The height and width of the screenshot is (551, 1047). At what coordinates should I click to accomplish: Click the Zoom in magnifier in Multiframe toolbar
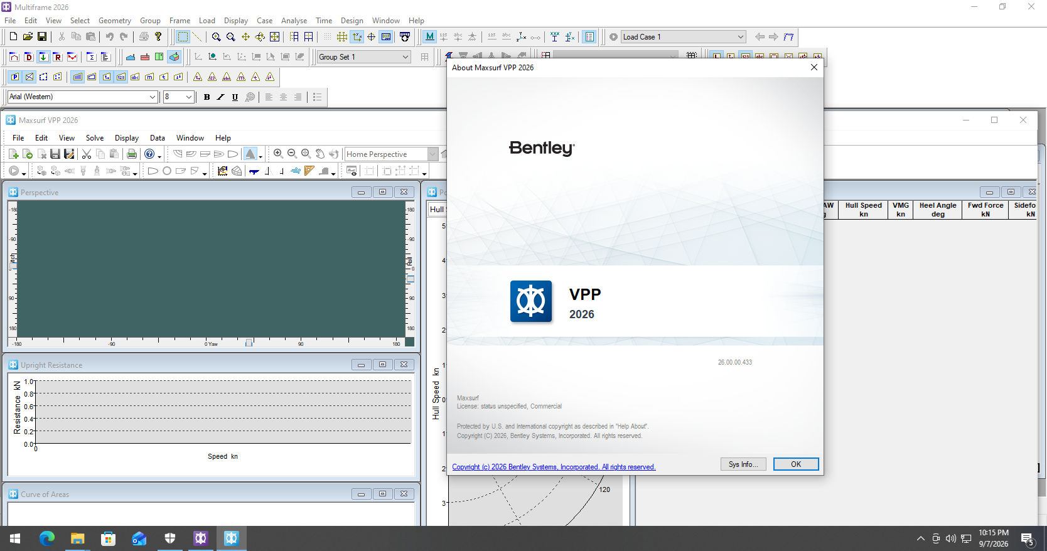216,37
